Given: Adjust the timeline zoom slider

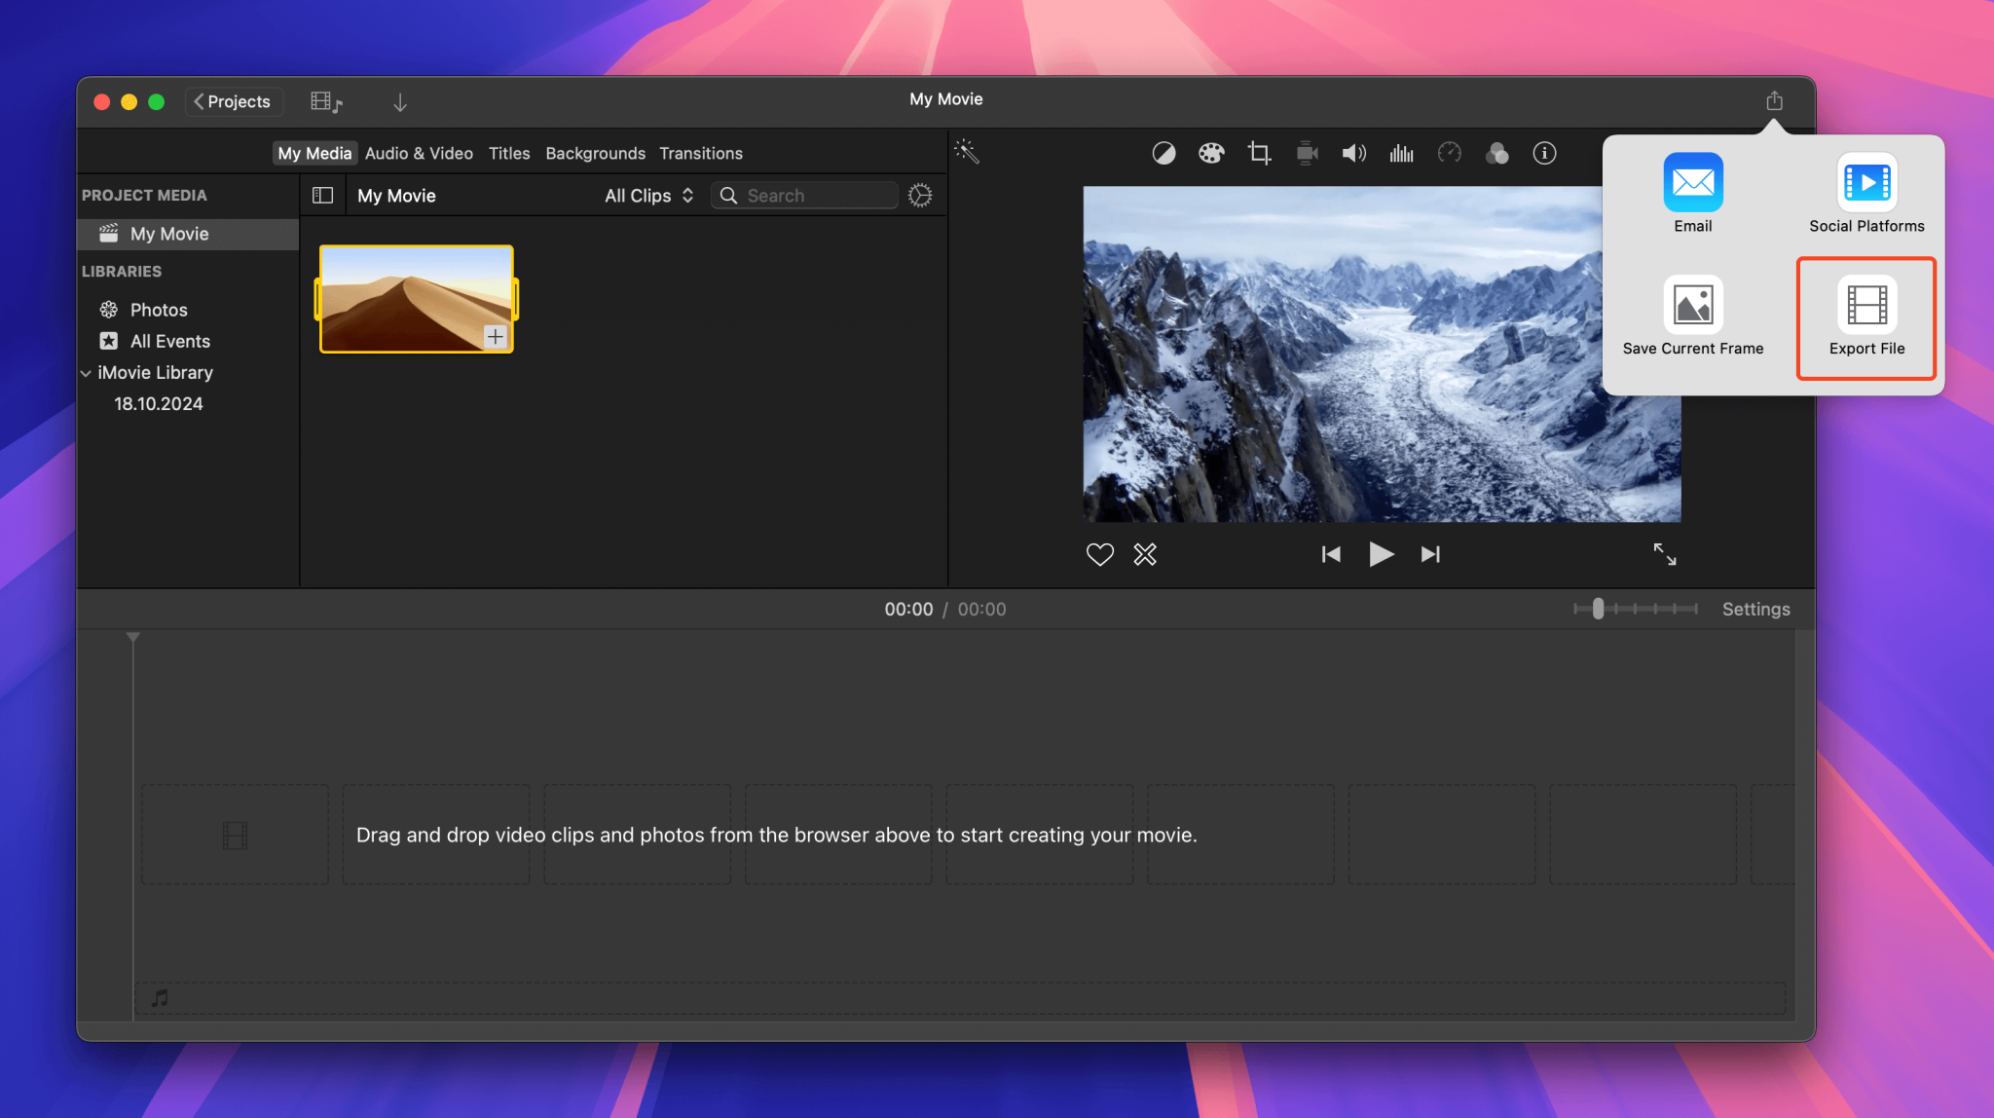Looking at the screenshot, I should [1597, 609].
